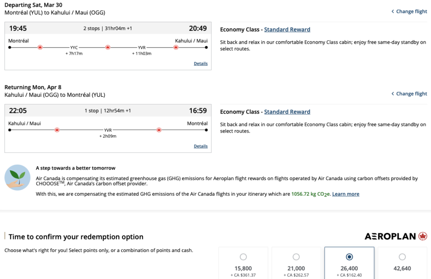431x279 pixels.
Task: Open Standard Reward link for departing flight
Action: [x=287, y=29]
